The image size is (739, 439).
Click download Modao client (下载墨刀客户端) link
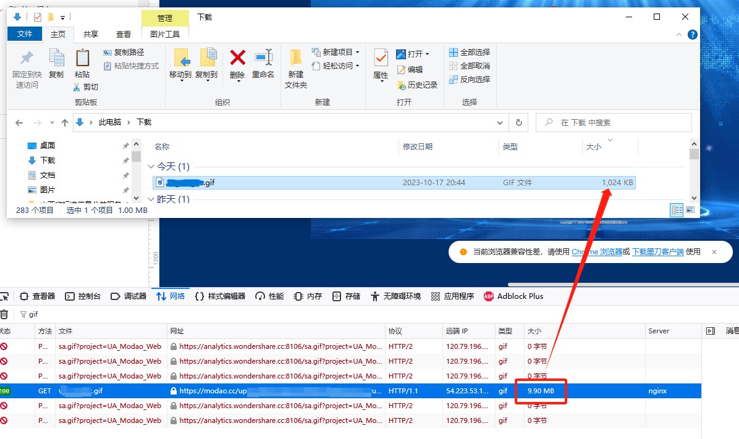click(x=658, y=252)
